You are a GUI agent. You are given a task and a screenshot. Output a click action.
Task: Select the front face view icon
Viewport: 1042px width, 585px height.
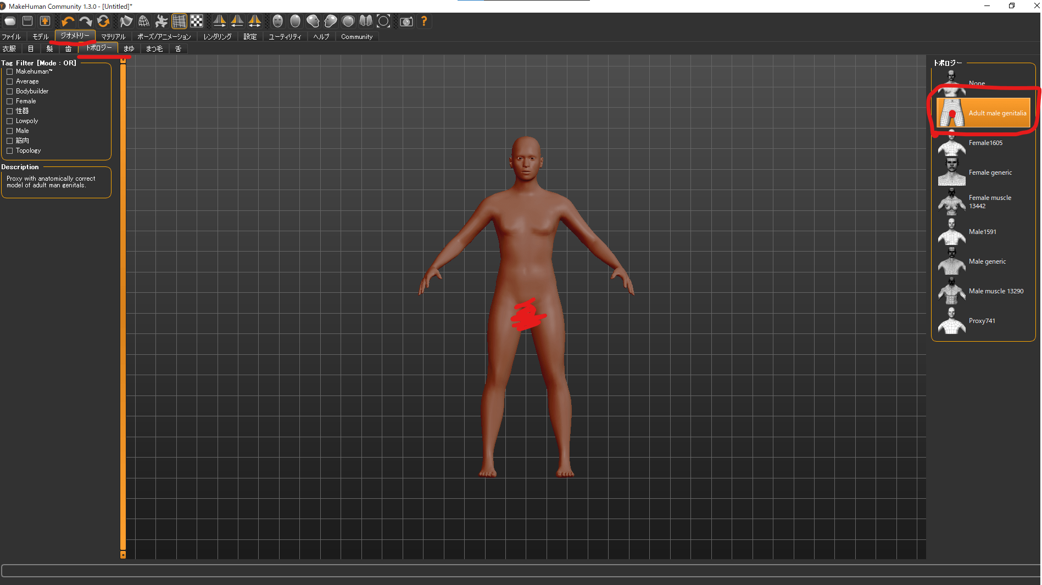[278, 21]
